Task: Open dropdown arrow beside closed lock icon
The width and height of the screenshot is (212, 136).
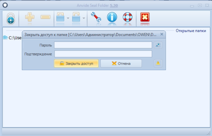Action: pos(68,18)
